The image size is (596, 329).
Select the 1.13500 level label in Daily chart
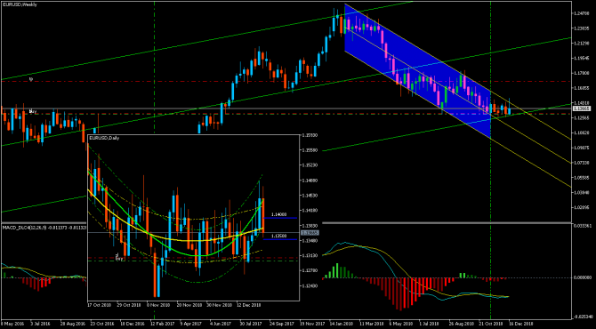click(278, 236)
